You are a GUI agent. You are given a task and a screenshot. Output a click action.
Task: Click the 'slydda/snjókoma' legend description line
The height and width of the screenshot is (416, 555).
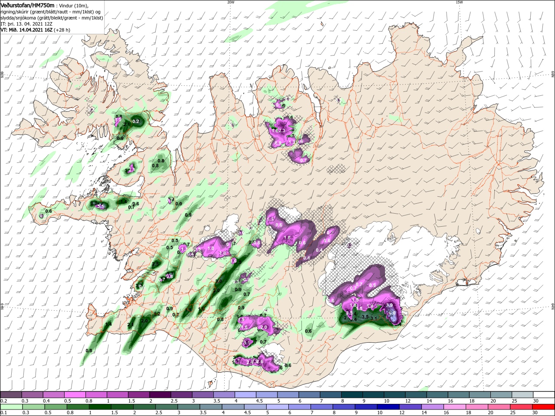pos(52,18)
